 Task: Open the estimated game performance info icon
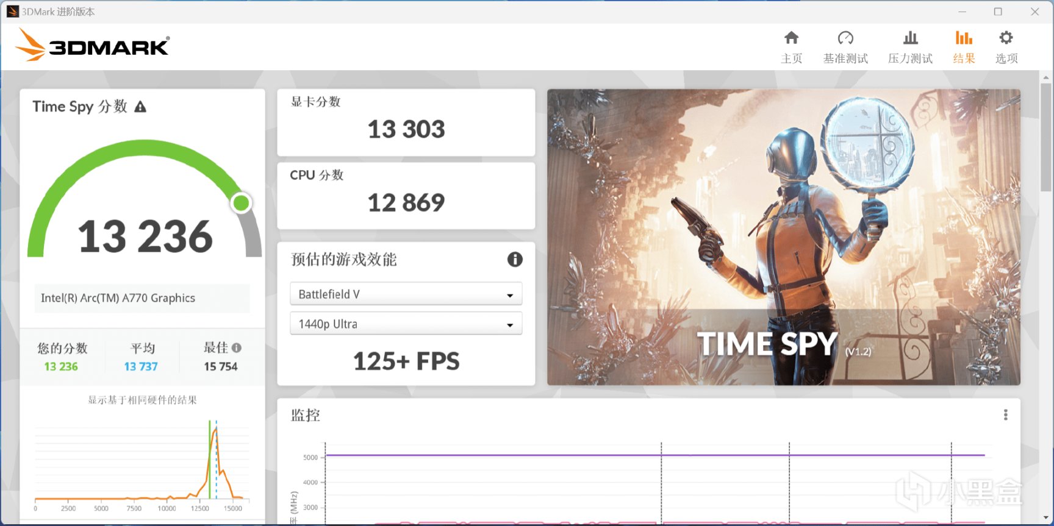point(515,260)
